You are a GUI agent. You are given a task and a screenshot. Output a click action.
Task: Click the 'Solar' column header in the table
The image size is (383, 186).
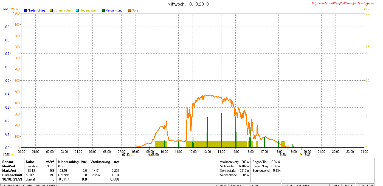(x=30, y=162)
